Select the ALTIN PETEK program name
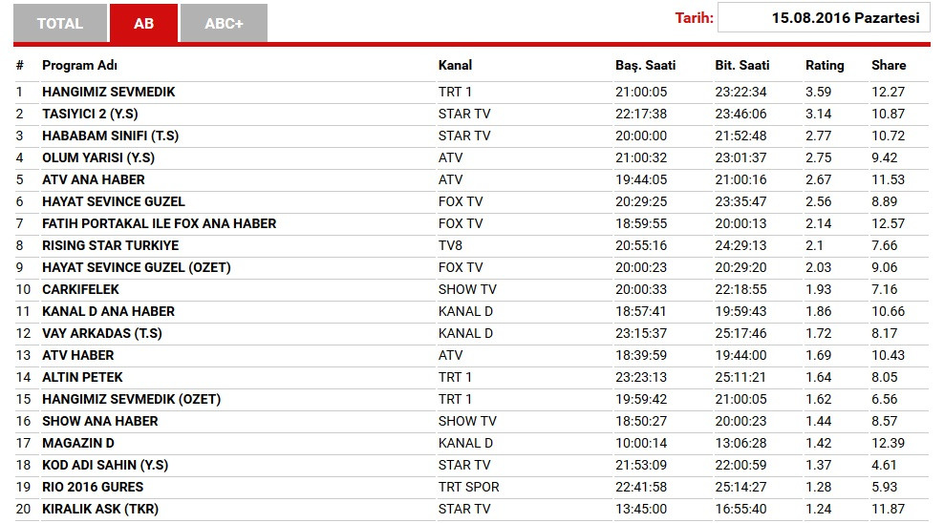Image resolution: width=944 pixels, height=523 pixels. pos(82,377)
